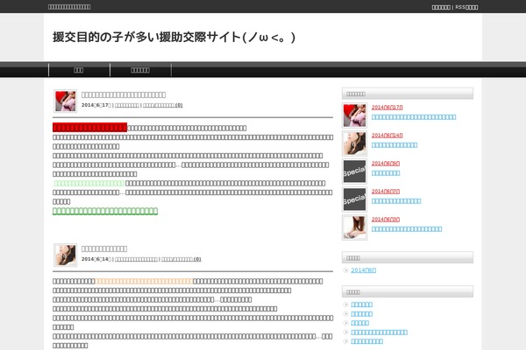Open the first item in the black navigation bar

(79, 70)
